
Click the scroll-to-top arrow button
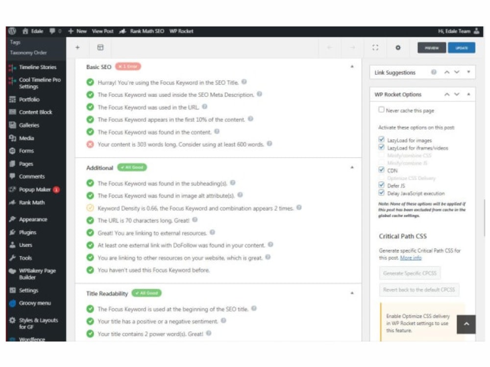[466, 324]
